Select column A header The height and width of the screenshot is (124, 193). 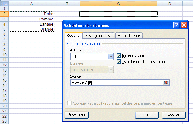point(31,4)
